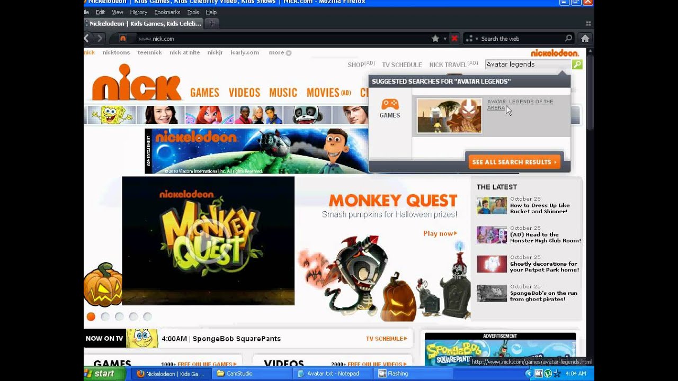The image size is (678, 381).
Task: Open the Bookmarks menu
Action: pos(167,12)
